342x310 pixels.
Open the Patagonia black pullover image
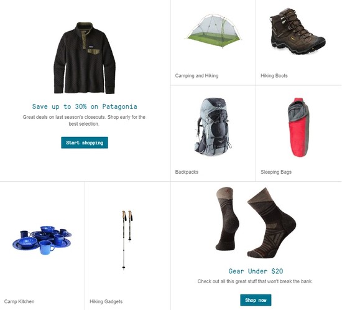click(85, 58)
